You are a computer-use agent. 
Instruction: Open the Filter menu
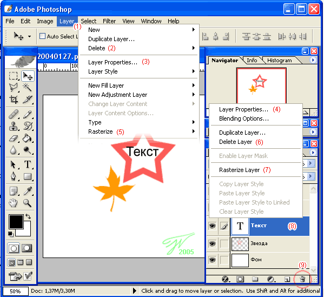(109, 21)
